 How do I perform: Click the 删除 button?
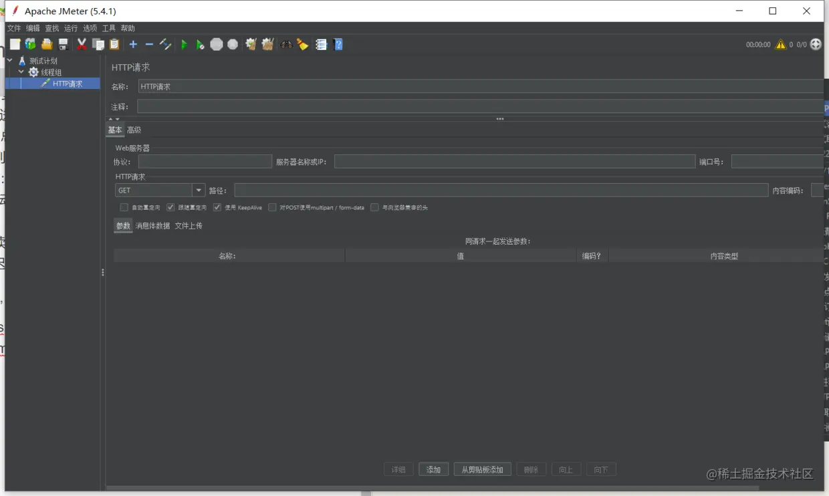(x=531, y=469)
